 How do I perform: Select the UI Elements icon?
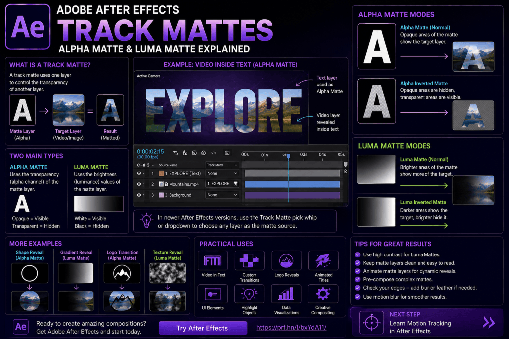coord(213,294)
